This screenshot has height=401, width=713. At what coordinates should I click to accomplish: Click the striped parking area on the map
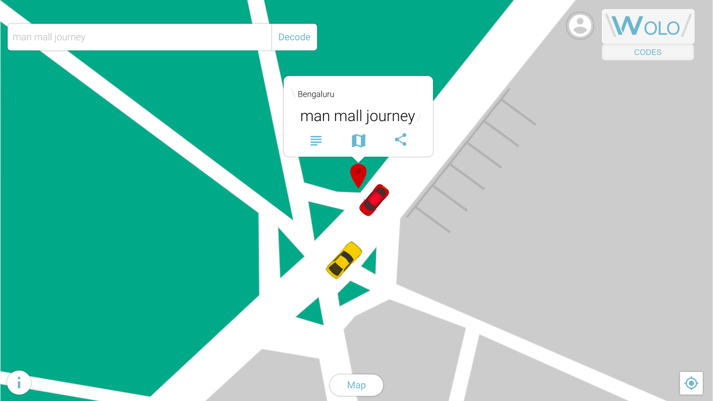tap(471, 160)
